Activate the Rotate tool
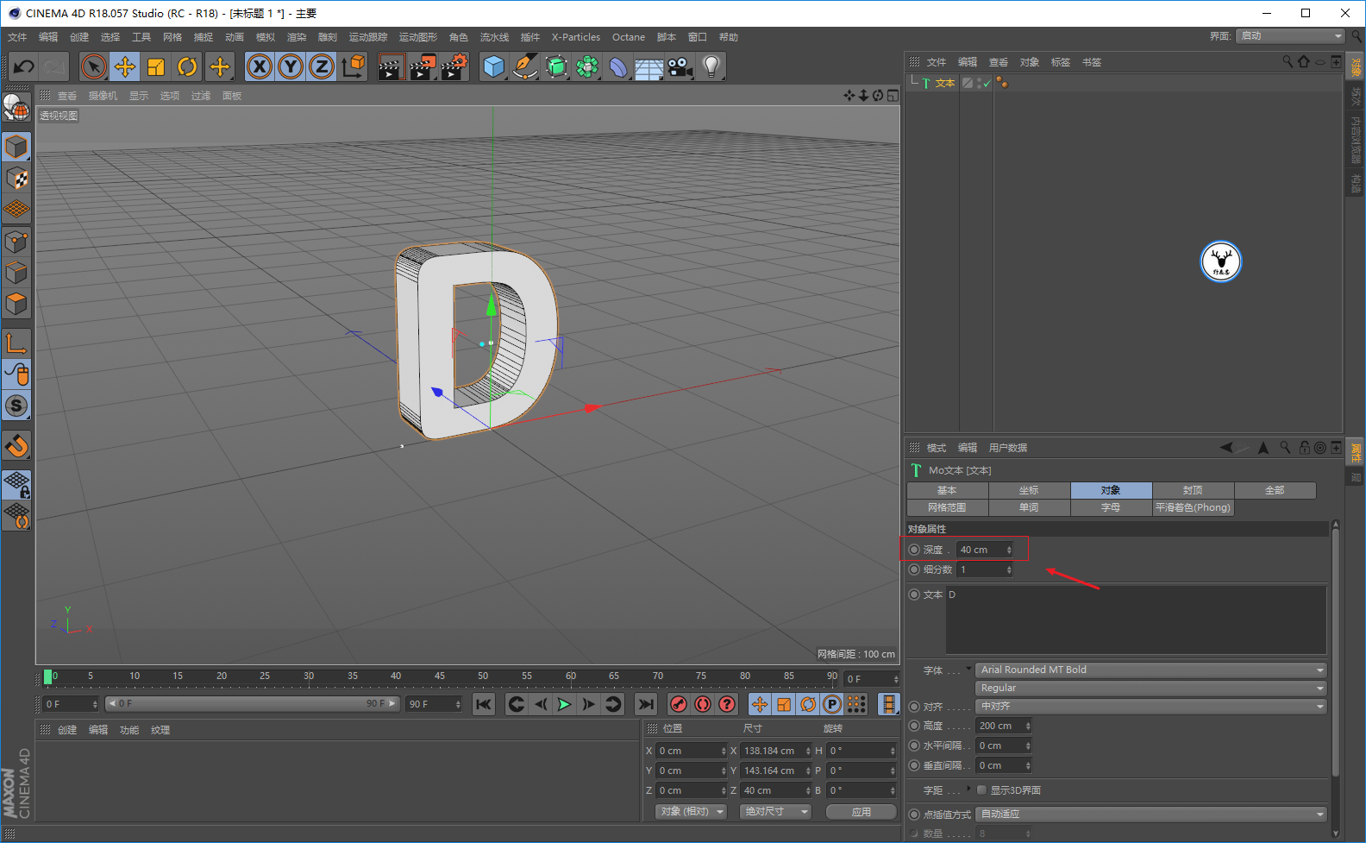The width and height of the screenshot is (1366, 843). [187, 66]
